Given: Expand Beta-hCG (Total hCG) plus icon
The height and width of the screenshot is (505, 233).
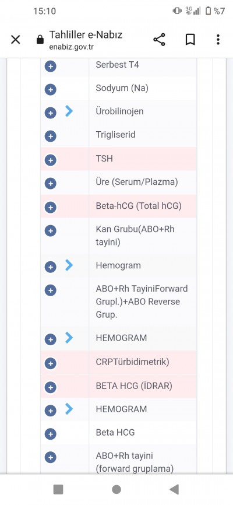Looking at the screenshot, I should [51, 207].
